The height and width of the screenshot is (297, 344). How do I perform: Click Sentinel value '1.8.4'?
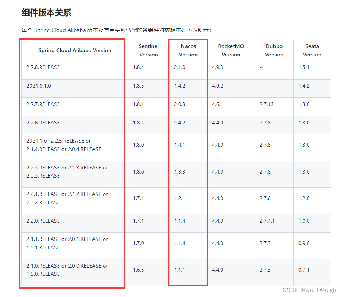coord(138,67)
